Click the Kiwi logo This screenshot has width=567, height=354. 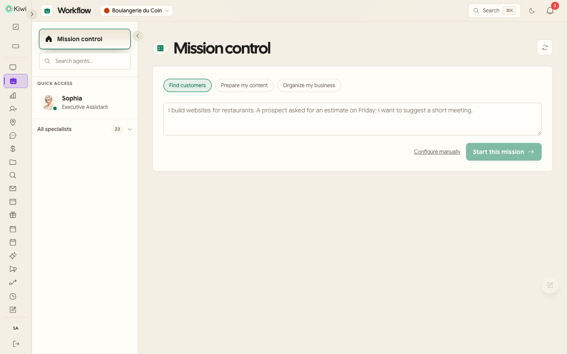point(16,8)
